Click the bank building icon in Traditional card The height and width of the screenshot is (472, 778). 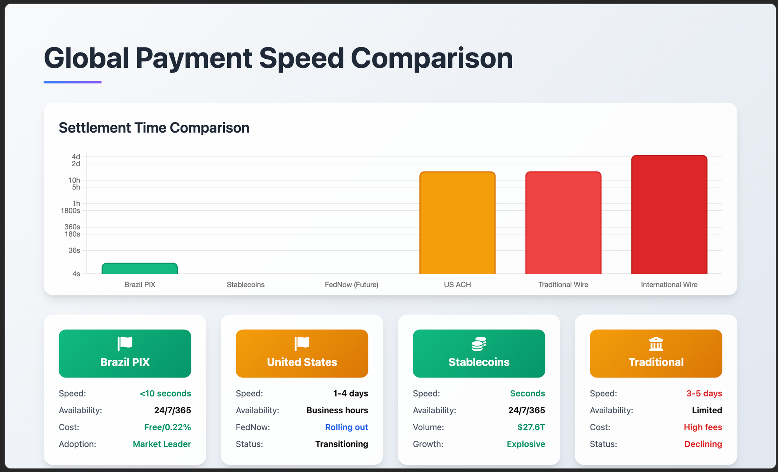656,344
